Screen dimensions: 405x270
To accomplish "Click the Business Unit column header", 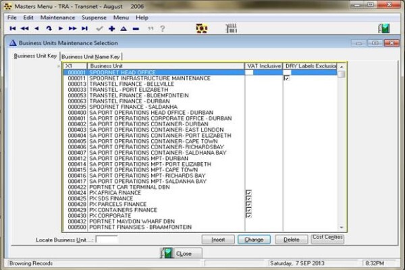I will click(166, 66).
